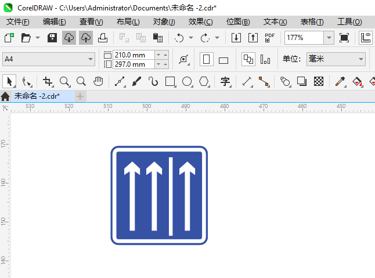This screenshot has width=375, height=278.
Task: Open the undo history dropdown arrow
Action: point(191,38)
